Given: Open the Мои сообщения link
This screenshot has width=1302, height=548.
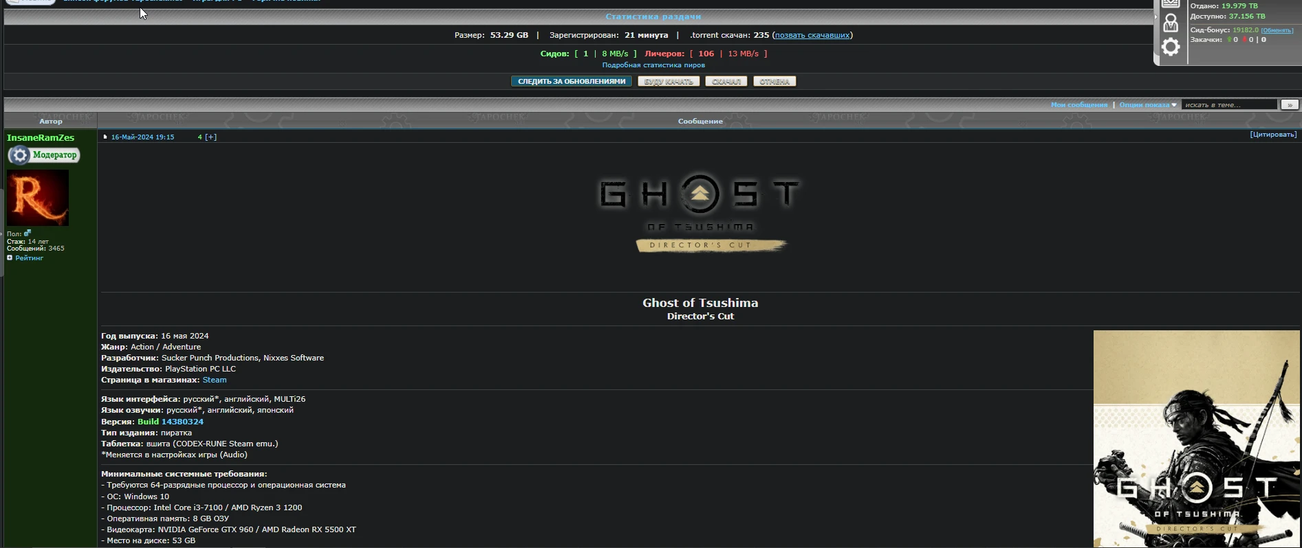Looking at the screenshot, I should point(1079,105).
